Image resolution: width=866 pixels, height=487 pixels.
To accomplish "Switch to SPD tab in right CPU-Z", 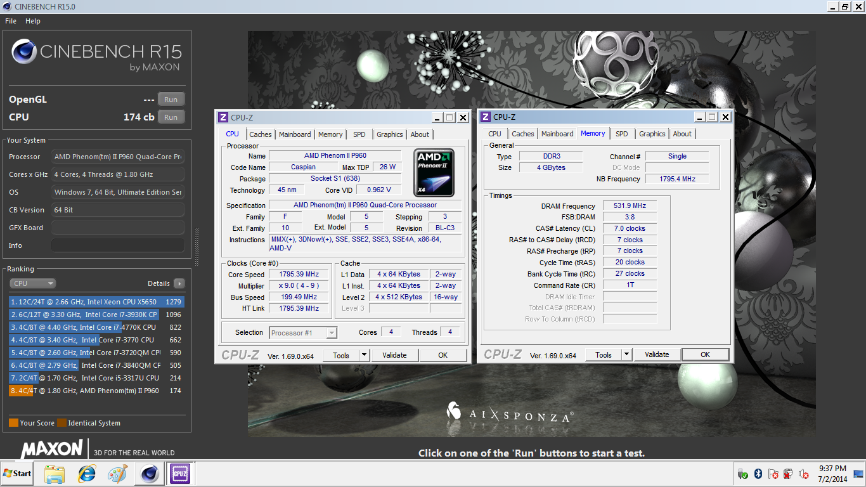I will [622, 134].
